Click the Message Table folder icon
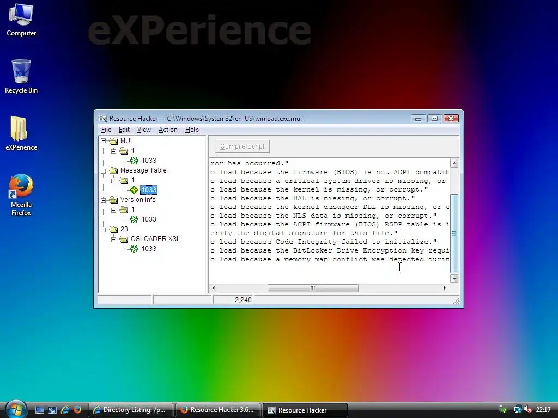Viewport: 558px width, 418px height. point(113,170)
